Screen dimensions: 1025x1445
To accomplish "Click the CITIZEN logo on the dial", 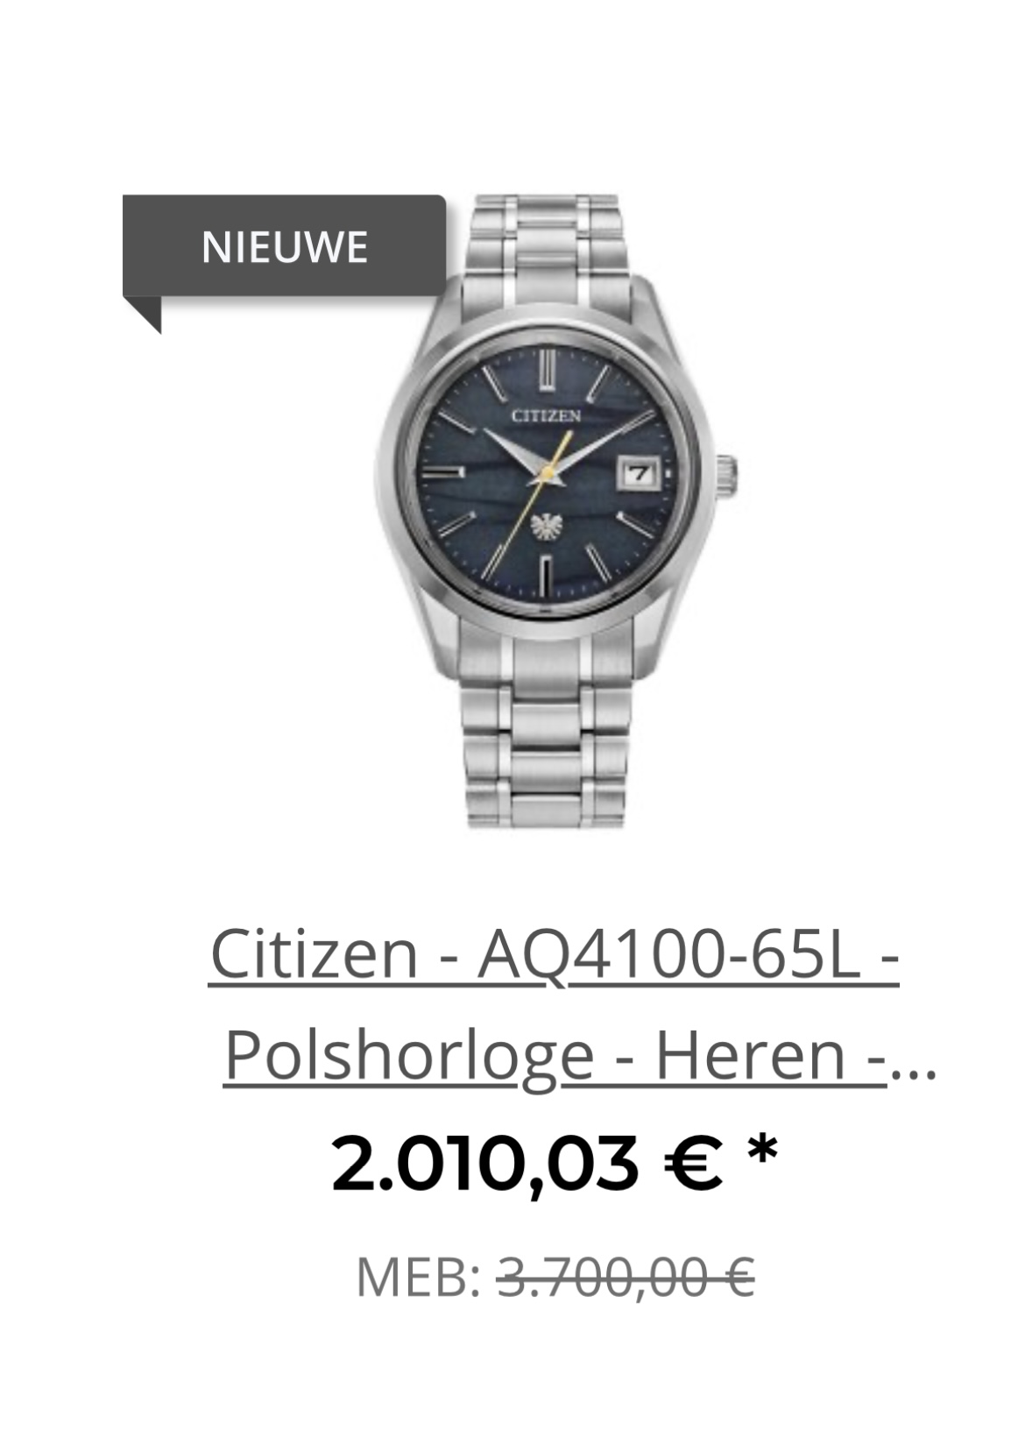I will tap(546, 415).
